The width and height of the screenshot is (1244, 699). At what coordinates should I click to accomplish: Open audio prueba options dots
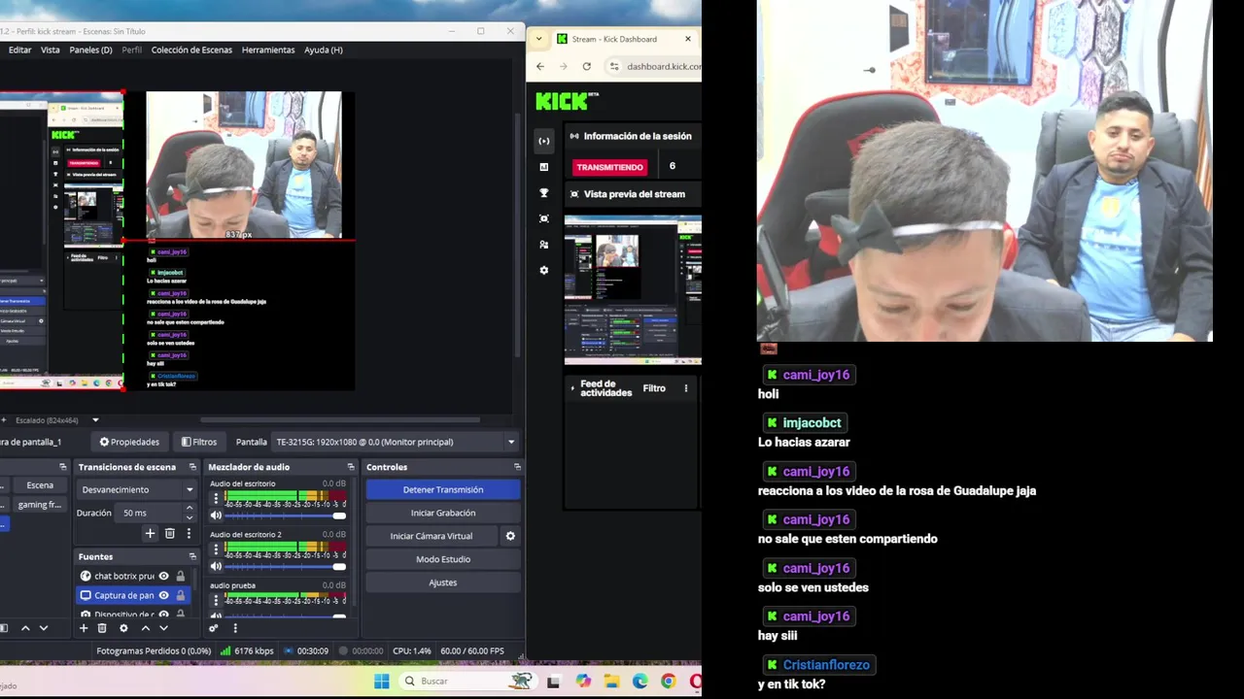tap(216, 601)
